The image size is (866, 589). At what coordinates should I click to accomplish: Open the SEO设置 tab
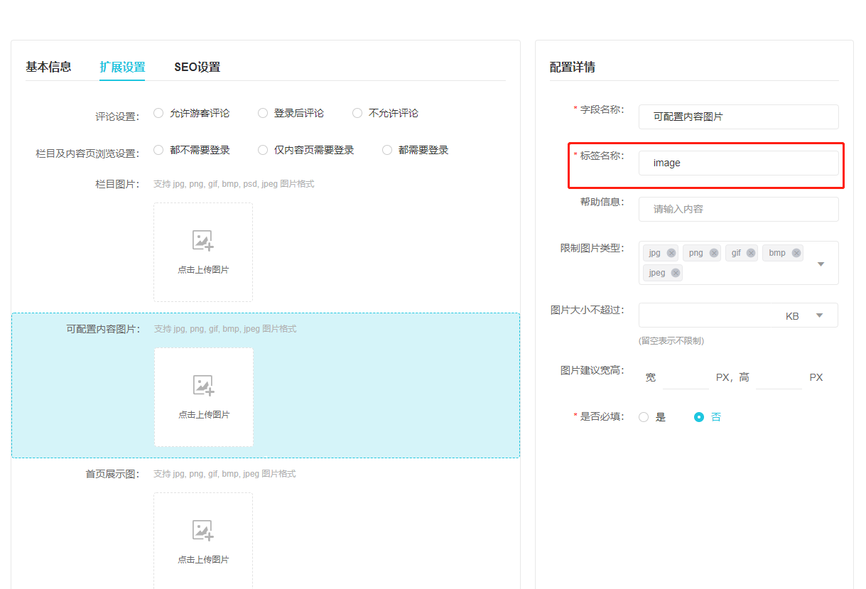(x=197, y=67)
